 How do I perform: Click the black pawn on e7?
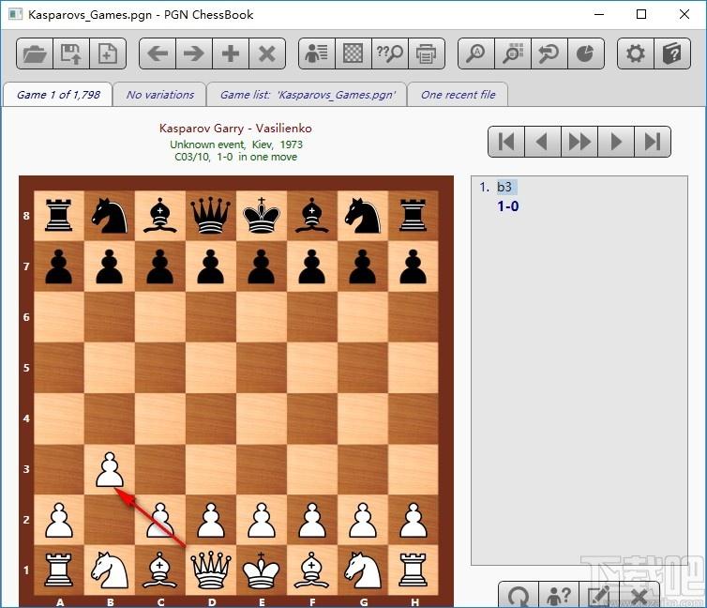pyautogui.click(x=261, y=266)
